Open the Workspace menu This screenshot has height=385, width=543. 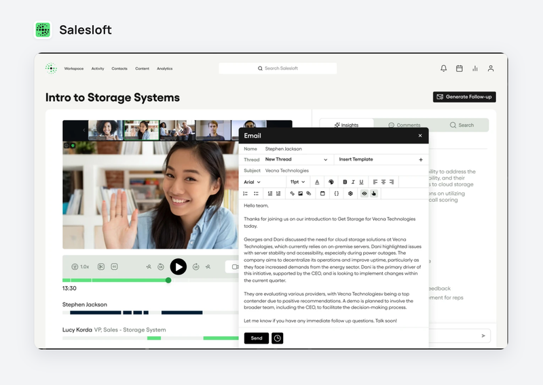(74, 68)
